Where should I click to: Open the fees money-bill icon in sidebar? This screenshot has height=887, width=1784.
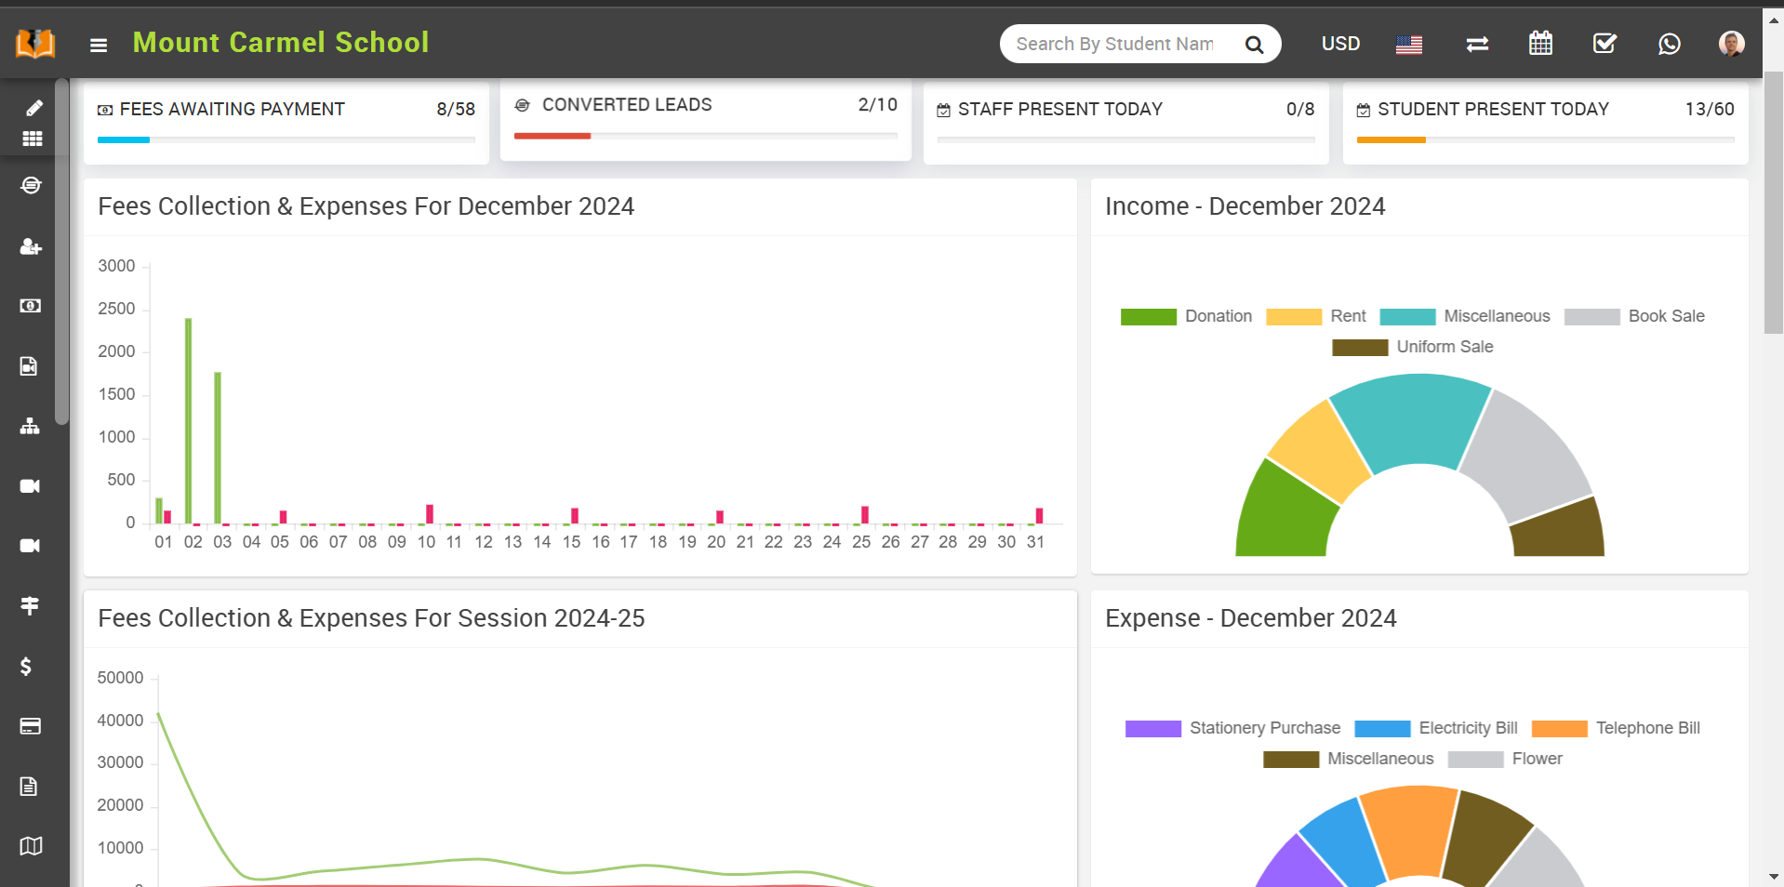click(31, 306)
